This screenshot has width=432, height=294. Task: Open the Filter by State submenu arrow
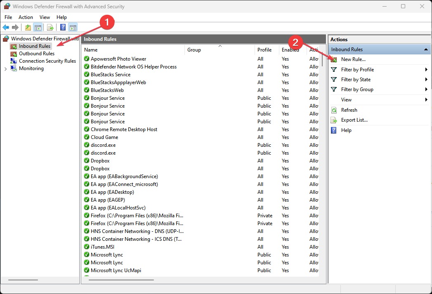(x=426, y=80)
